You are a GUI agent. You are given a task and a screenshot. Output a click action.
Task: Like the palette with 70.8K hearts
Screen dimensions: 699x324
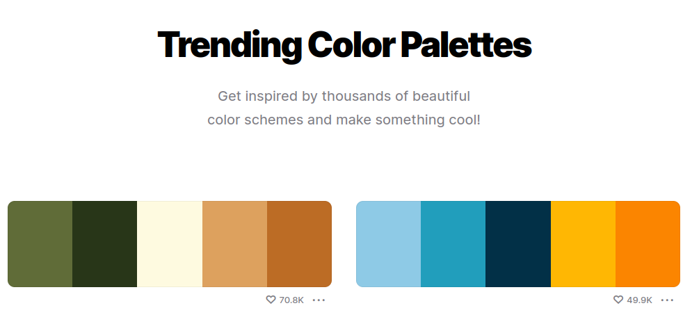pyautogui.click(x=271, y=300)
